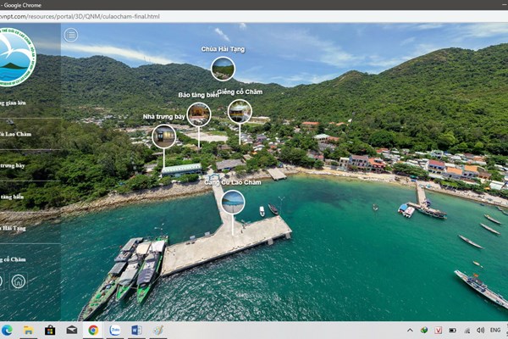The width and height of the screenshot is (508, 339).
Task: Open Microsoft Word from the taskbar
Action: click(136, 331)
